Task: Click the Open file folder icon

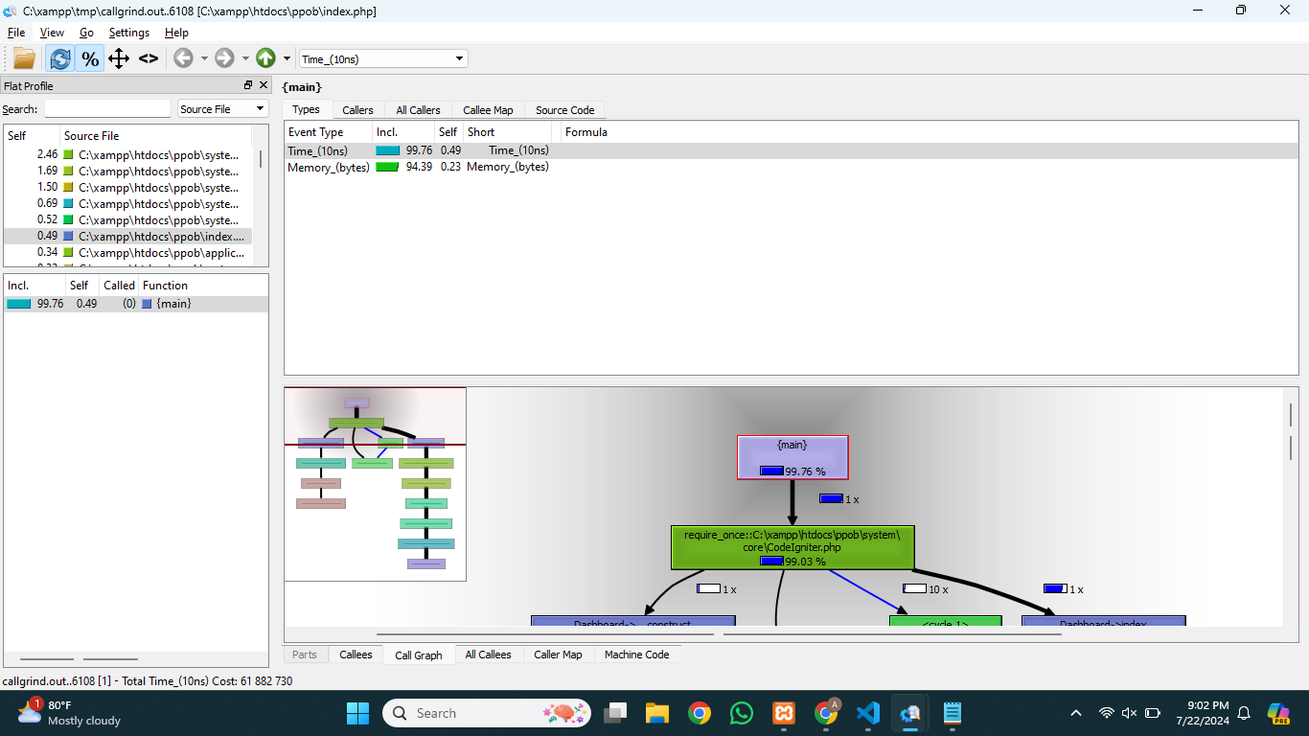Action: [24, 58]
